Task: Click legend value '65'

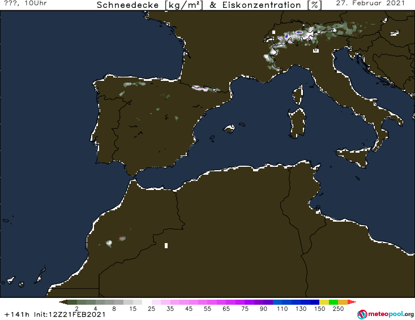Action: 226,309
